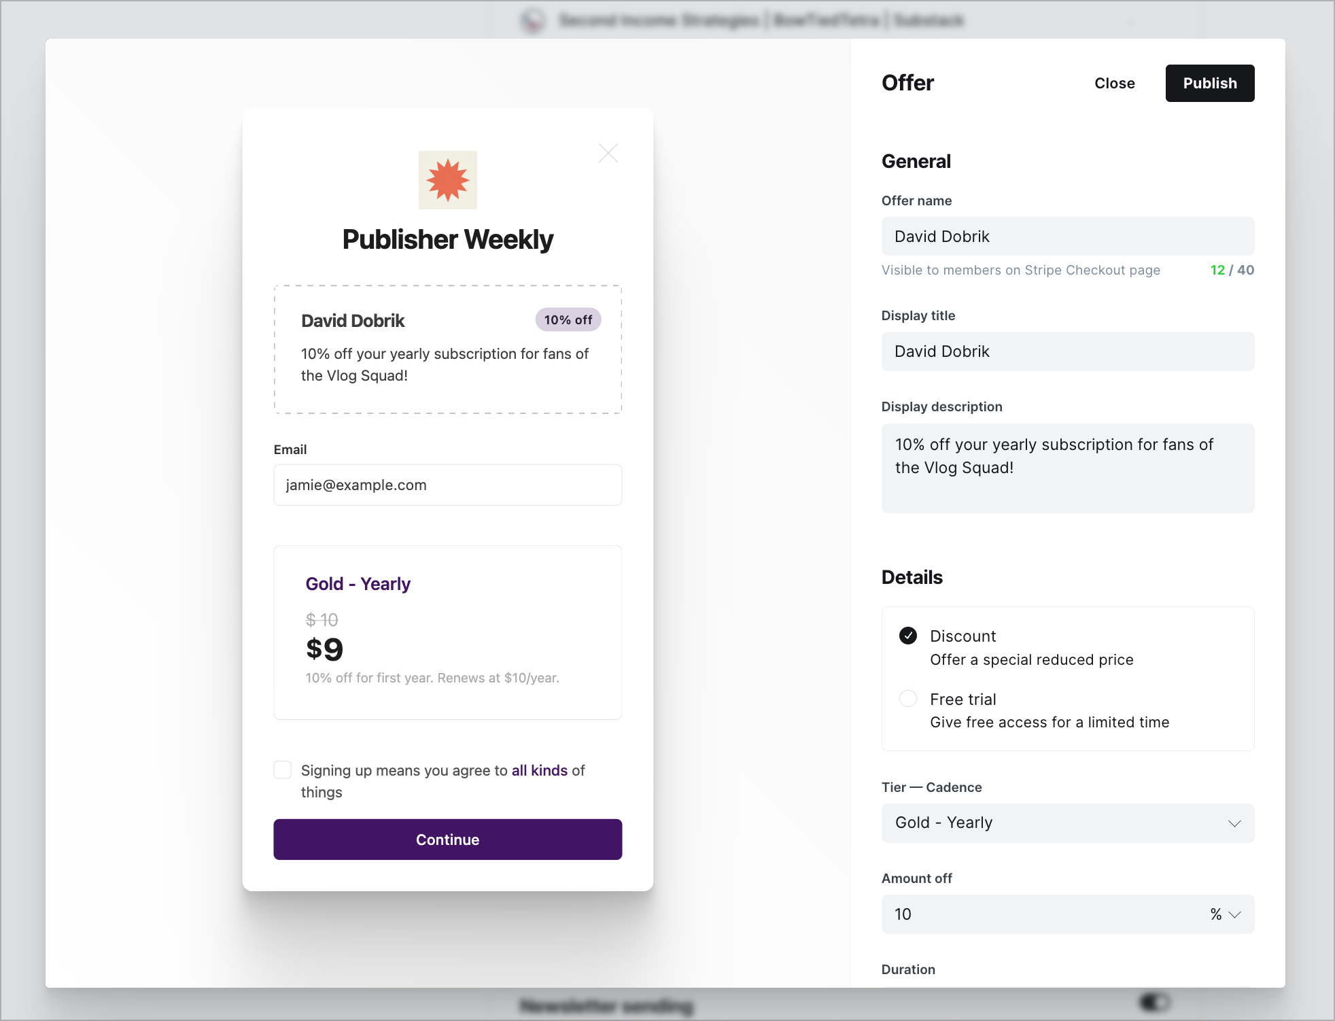Click the Tier cadence dropdown chevron

click(x=1233, y=823)
